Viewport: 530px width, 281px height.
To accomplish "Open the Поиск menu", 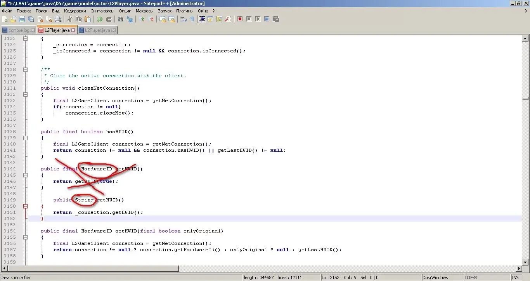I will [42, 11].
